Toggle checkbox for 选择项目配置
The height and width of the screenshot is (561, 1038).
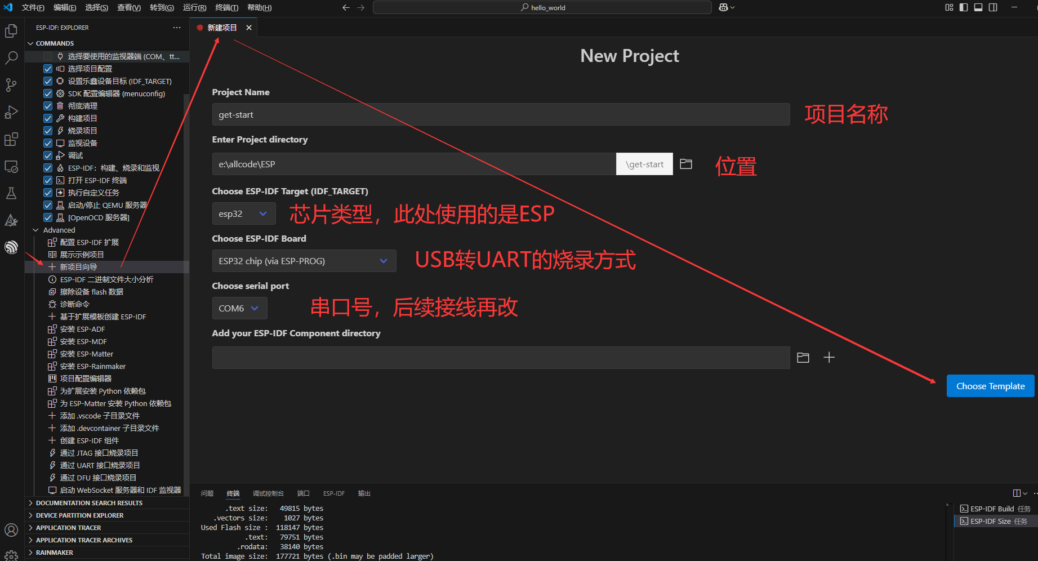tap(48, 69)
